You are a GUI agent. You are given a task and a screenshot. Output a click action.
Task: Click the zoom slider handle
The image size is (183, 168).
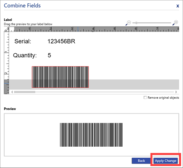[x=136, y=23]
